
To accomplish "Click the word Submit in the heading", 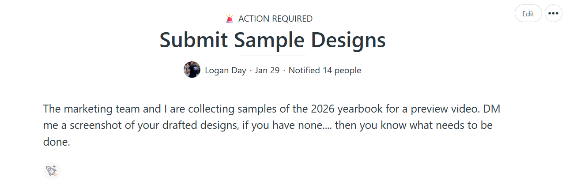I will click(x=193, y=40).
